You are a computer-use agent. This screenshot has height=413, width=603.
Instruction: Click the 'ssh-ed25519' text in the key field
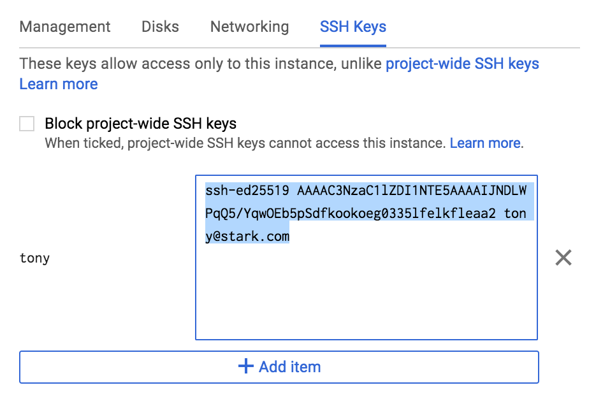click(x=247, y=191)
